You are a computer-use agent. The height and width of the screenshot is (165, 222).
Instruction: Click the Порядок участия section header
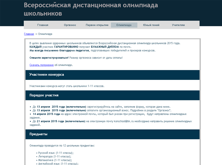pyautogui.click(x=112, y=95)
